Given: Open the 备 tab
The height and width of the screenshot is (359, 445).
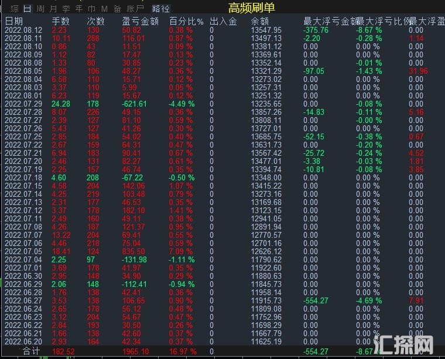Looking at the screenshot, I should [117, 9].
